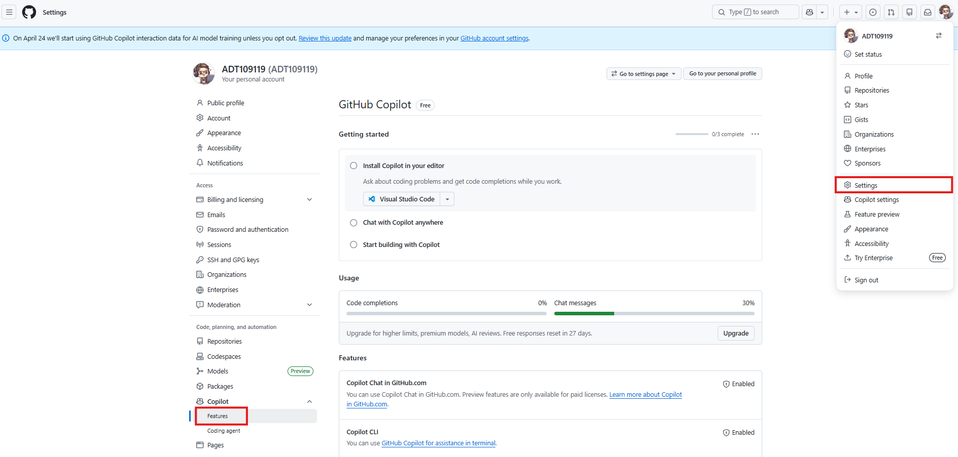The image size is (958, 457).
Task: Go to the GitHub homepage logo
Action: point(29,12)
